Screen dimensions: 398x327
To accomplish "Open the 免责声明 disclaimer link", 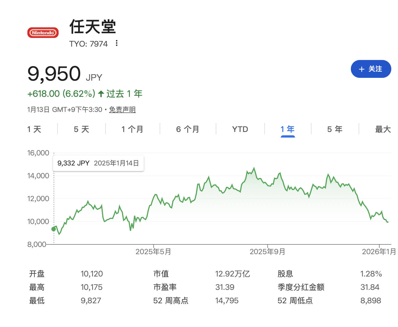I will pos(122,110).
